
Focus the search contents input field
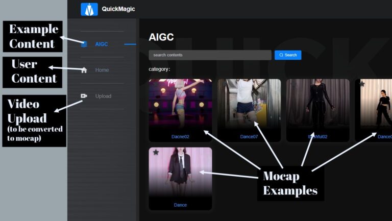click(x=210, y=55)
